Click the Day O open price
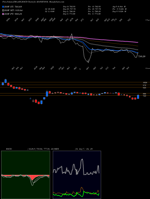Viewport: 150px width, 199px height. [x=69, y=7]
